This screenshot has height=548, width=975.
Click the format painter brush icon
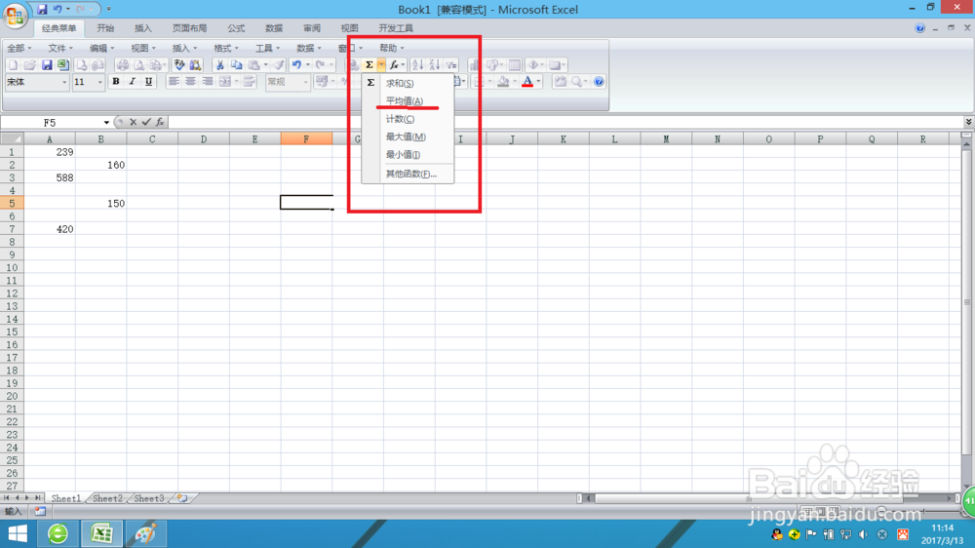pyautogui.click(x=279, y=64)
